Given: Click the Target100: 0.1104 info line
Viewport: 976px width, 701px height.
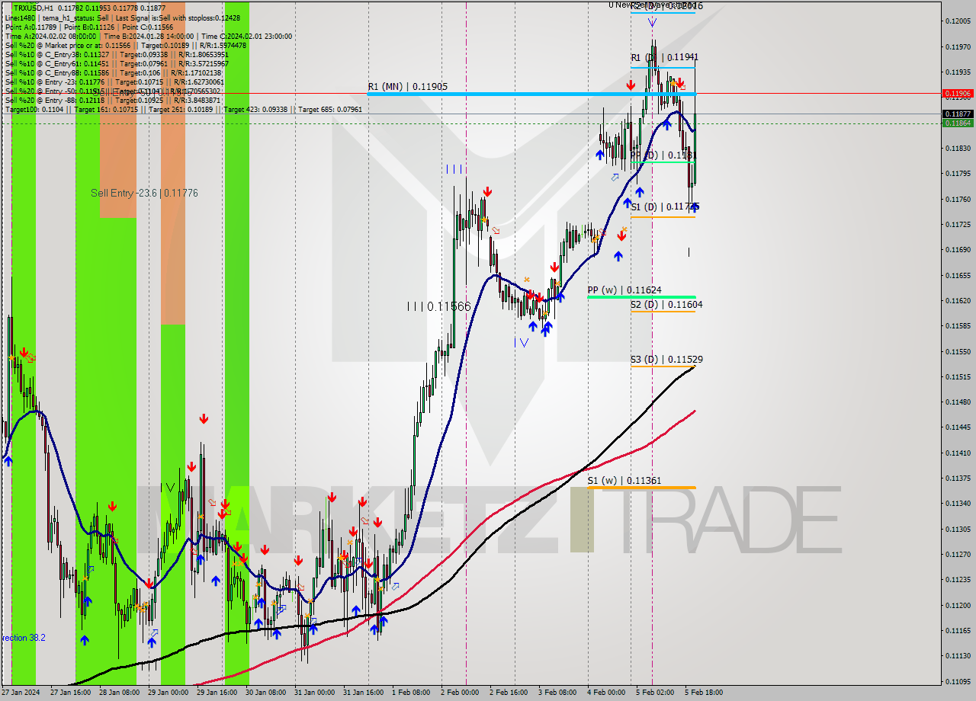Looking at the screenshot, I should 183,110.
